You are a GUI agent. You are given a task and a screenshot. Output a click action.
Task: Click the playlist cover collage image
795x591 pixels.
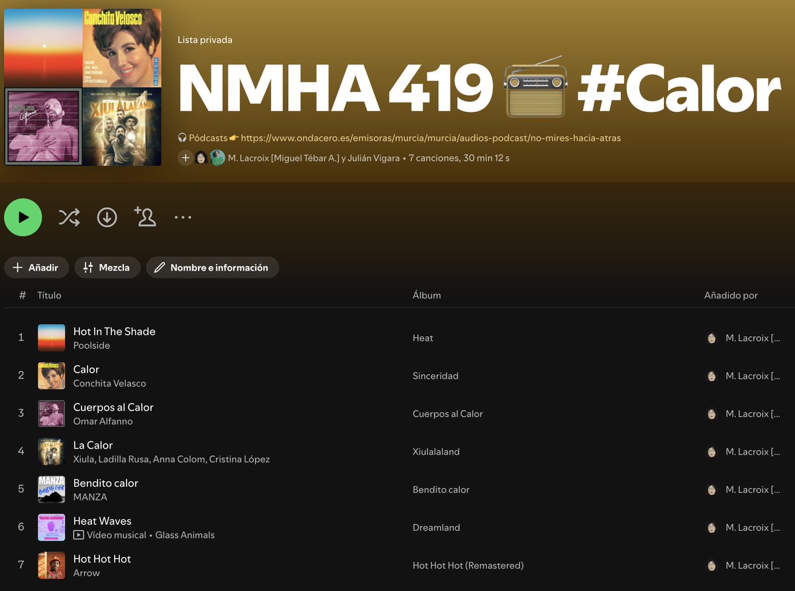[83, 87]
